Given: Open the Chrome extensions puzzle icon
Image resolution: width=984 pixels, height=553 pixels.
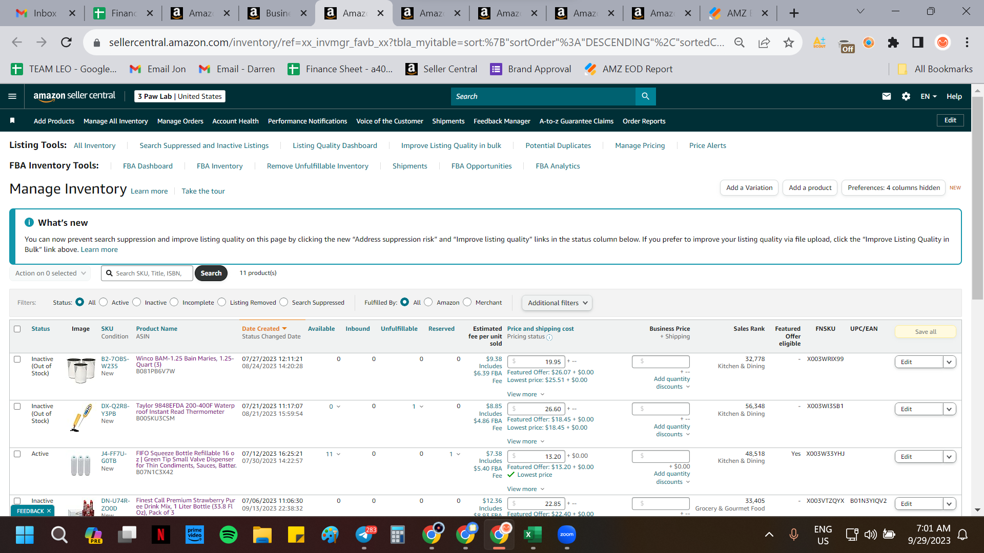Looking at the screenshot, I should pyautogui.click(x=893, y=42).
